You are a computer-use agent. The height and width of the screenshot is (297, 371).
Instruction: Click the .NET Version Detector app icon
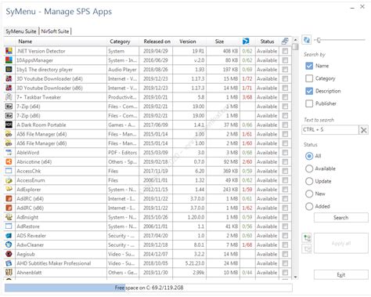coord(9,51)
